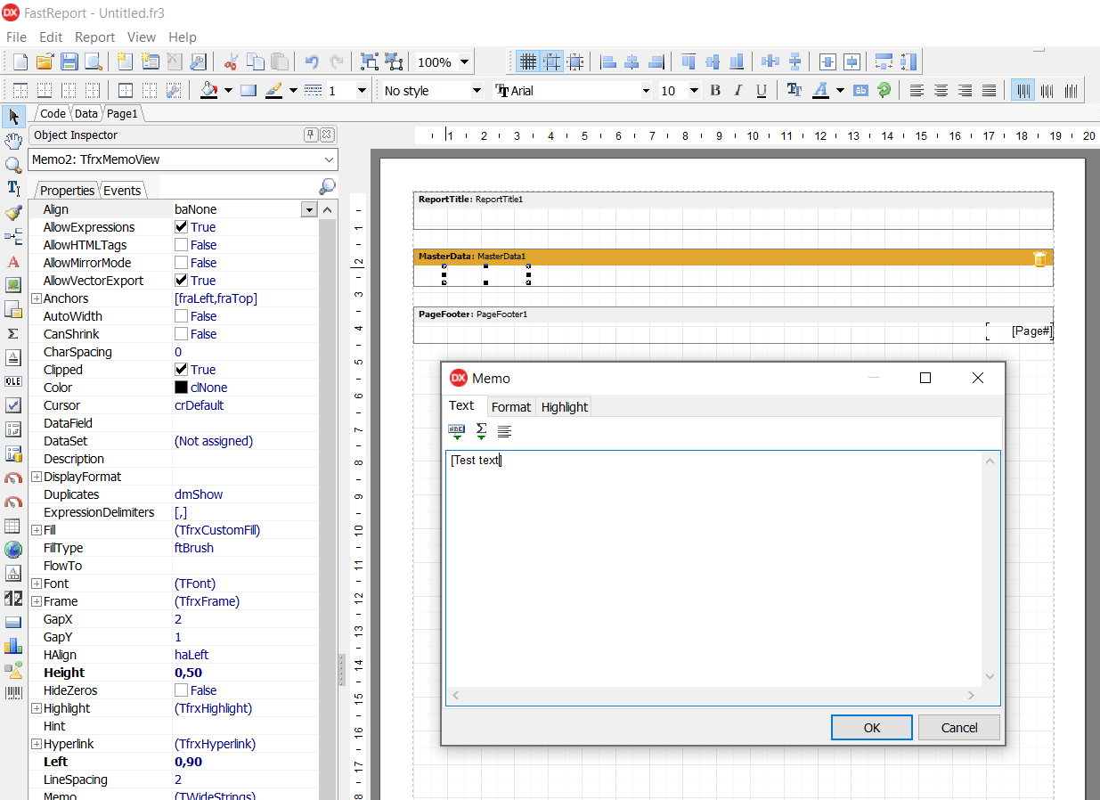Select the MasterData1 band header
The width and height of the screenshot is (1100, 800).
(733, 257)
